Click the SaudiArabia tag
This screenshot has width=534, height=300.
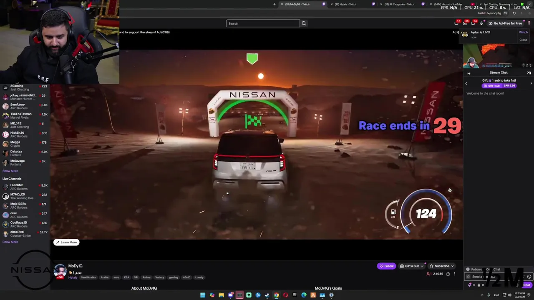(88, 277)
